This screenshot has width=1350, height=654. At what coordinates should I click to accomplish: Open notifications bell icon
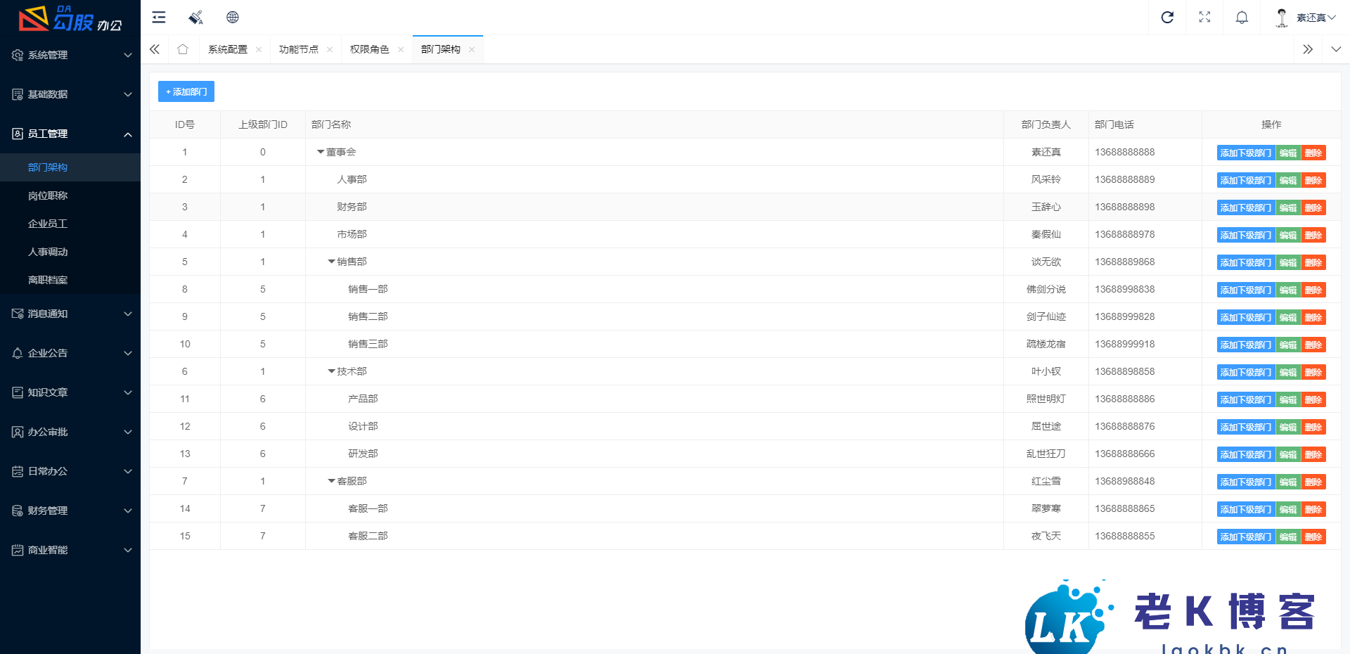(x=1242, y=18)
